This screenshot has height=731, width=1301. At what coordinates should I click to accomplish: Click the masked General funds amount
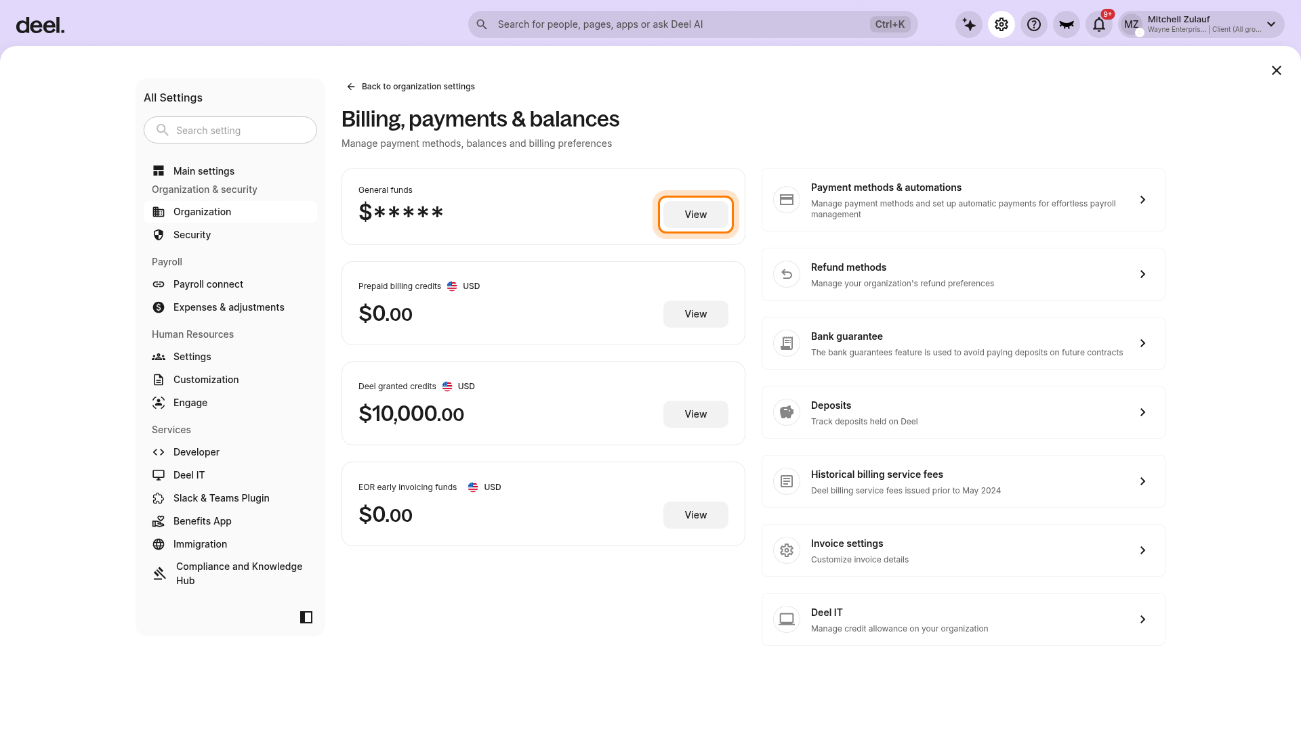click(x=400, y=213)
